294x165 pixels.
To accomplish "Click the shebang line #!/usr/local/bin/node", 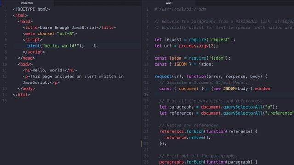I will click(x=180, y=9).
